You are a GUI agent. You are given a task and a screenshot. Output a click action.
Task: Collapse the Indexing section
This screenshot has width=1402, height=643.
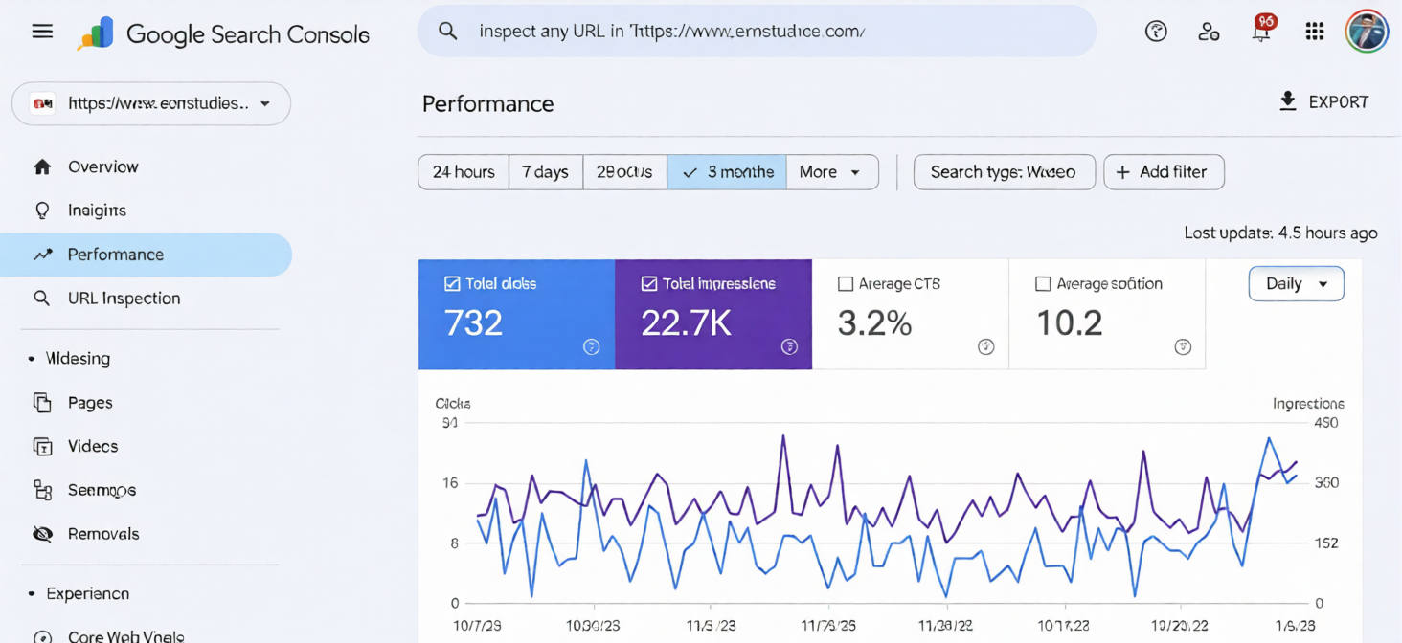click(69, 359)
